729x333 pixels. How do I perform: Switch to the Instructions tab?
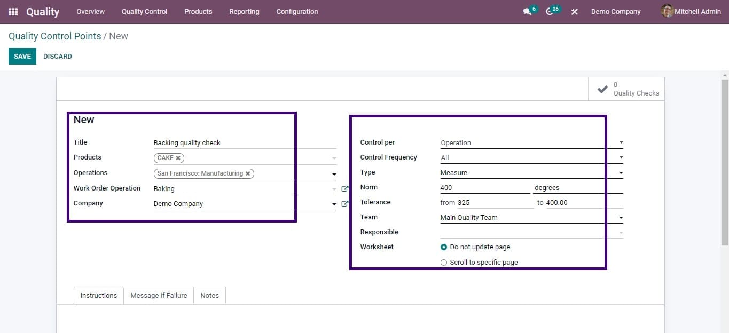tap(98, 295)
